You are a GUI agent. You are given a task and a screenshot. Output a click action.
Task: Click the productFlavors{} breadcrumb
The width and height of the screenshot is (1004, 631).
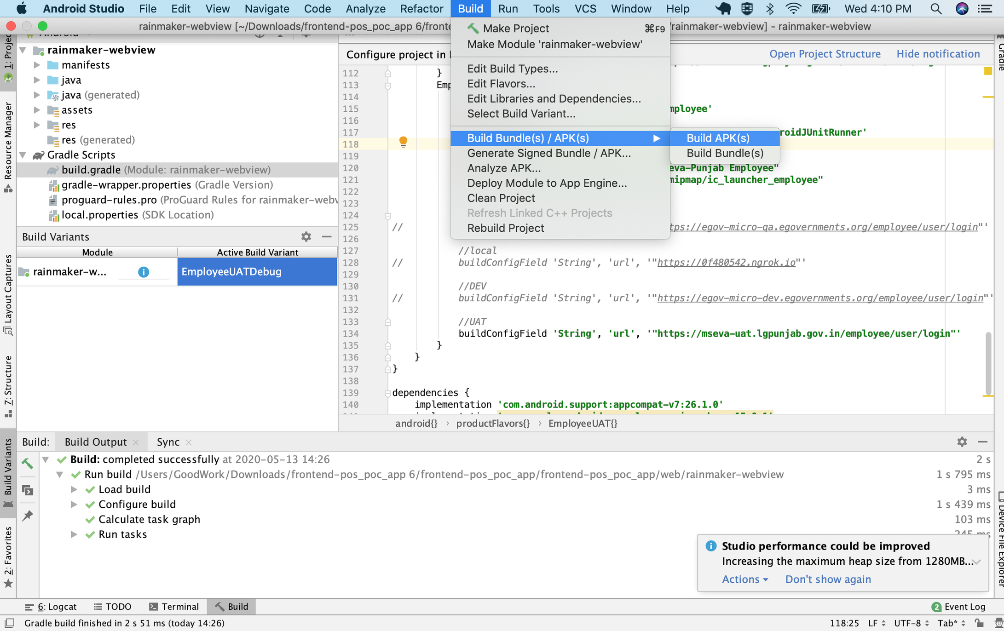point(493,423)
